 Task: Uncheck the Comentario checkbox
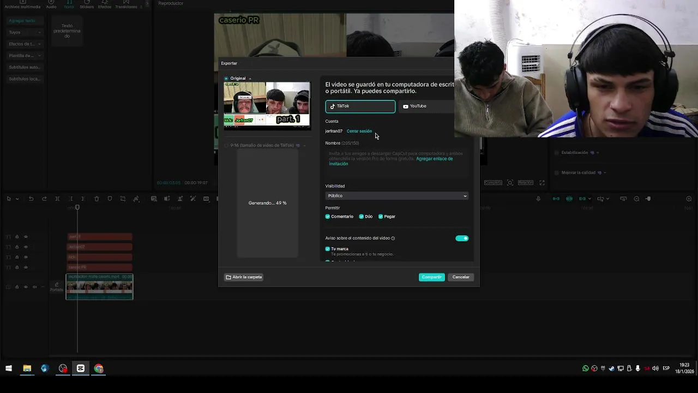coord(328,217)
